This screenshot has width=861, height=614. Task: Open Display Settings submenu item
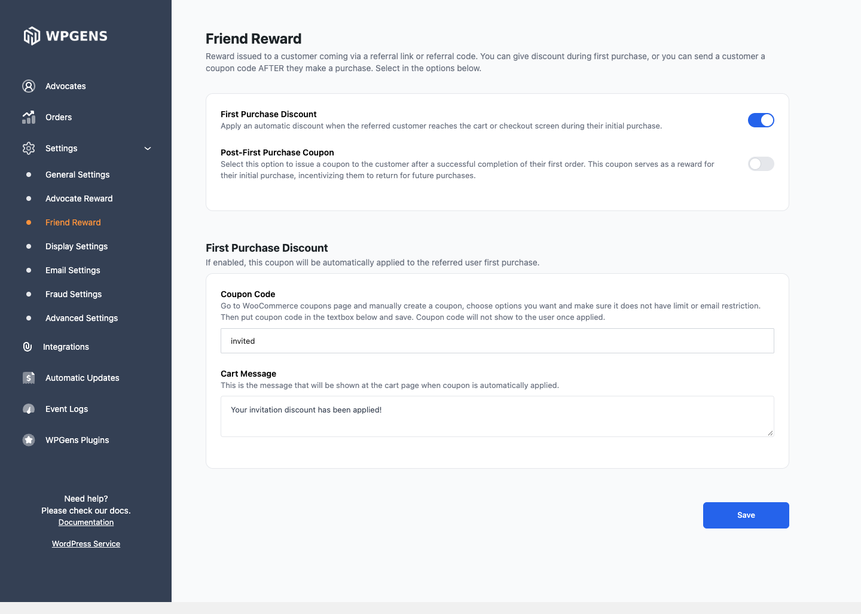tap(77, 246)
